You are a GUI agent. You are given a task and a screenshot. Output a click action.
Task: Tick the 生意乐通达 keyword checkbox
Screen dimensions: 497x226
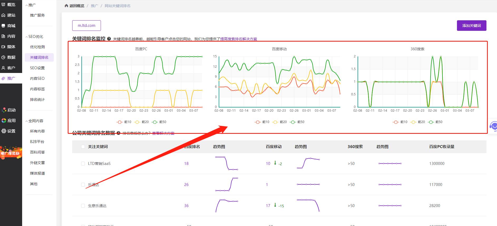coord(83,206)
